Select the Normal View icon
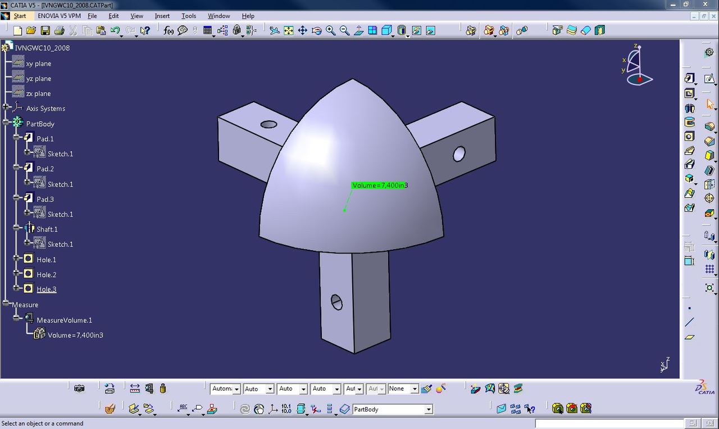The height and width of the screenshot is (429, 719). pyautogui.click(x=358, y=30)
